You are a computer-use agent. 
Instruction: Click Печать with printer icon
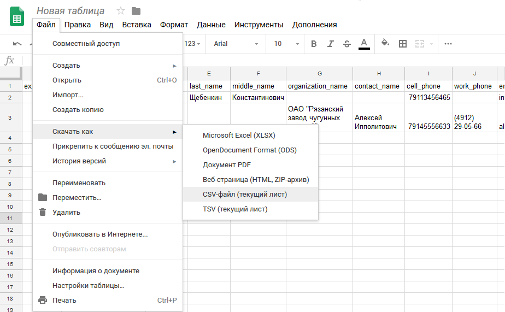(108, 301)
